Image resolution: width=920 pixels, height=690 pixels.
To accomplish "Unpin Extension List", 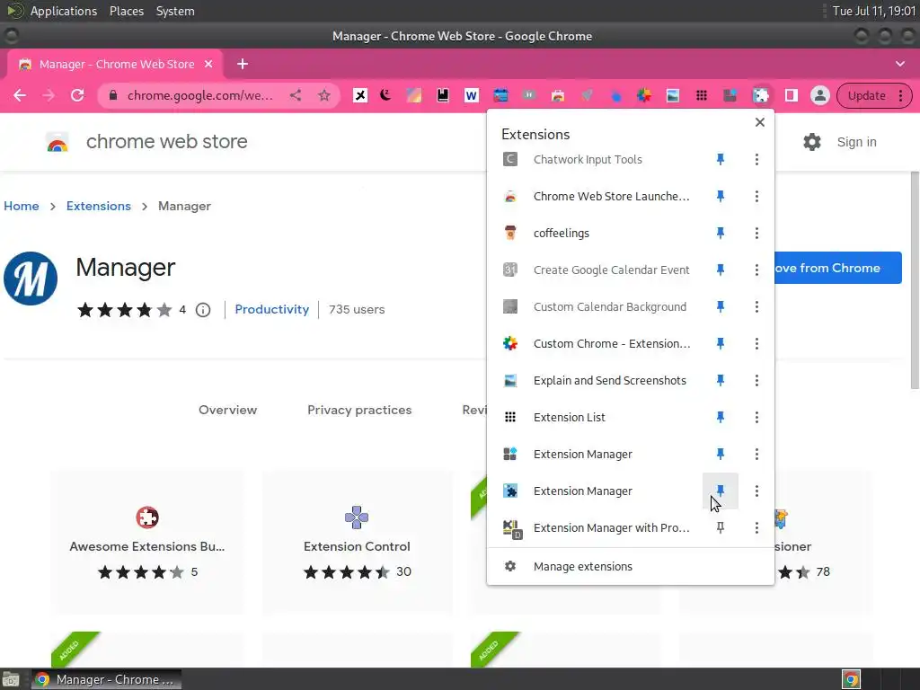I will click(x=720, y=417).
